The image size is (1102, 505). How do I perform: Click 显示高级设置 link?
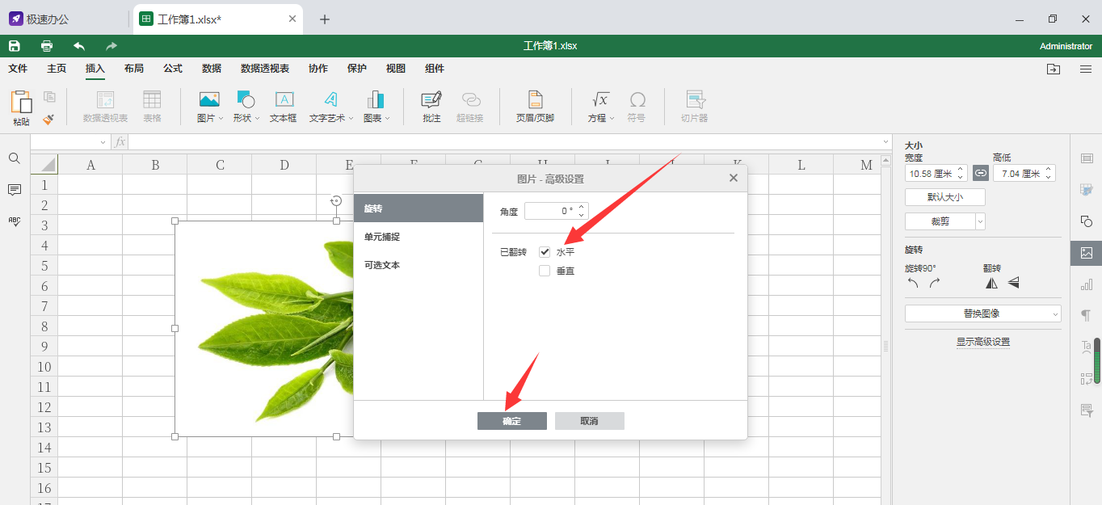click(x=983, y=342)
